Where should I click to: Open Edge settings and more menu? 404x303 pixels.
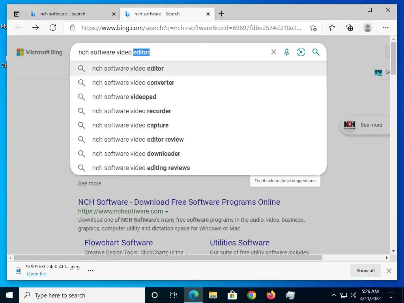(x=386, y=28)
